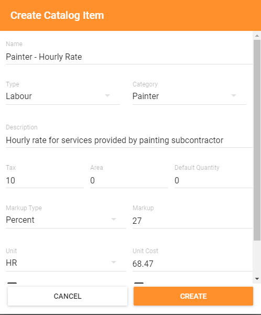Click the Unit Cost input showing 68.47
This screenshot has width=261, height=315.
[192, 264]
